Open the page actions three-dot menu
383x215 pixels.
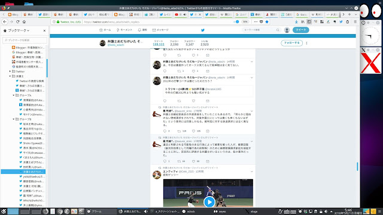point(256,21)
